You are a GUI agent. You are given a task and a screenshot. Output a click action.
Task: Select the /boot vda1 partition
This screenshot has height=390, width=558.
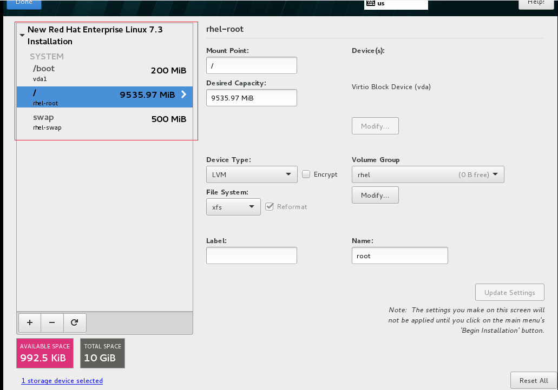[104, 73]
